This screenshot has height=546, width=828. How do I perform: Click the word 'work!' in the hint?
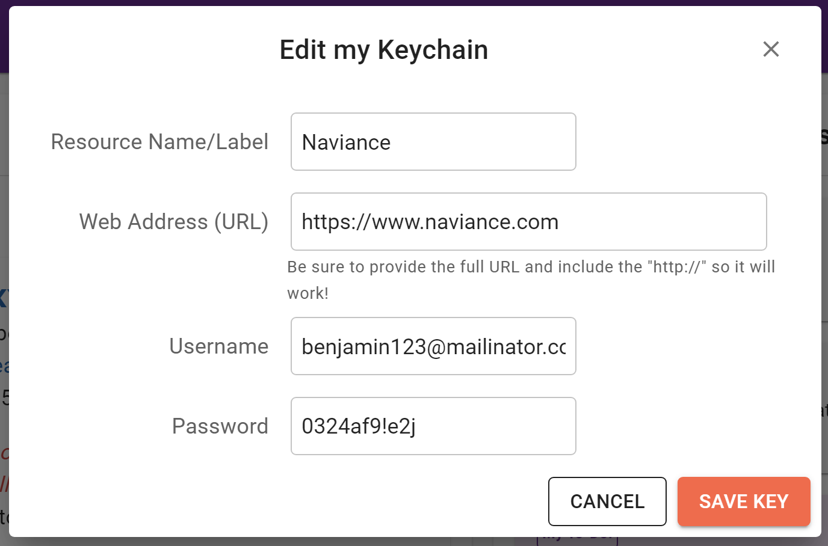(307, 293)
